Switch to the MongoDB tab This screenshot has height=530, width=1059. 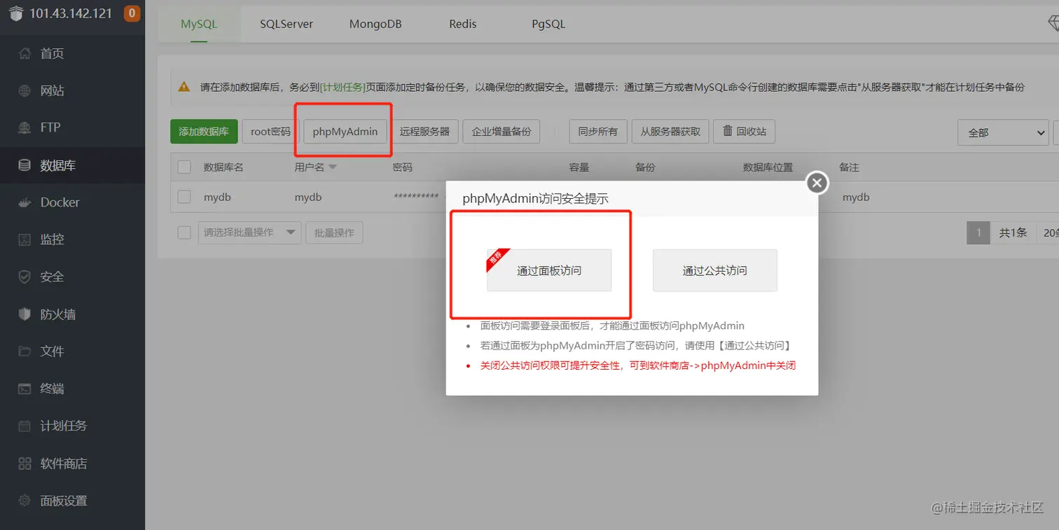[x=375, y=24]
